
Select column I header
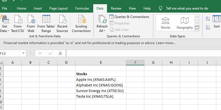[189, 63]
